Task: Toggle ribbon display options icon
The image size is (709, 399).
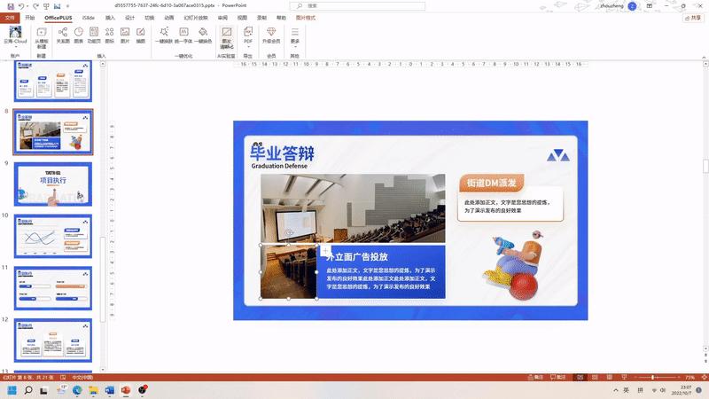Action: point(650,6)
